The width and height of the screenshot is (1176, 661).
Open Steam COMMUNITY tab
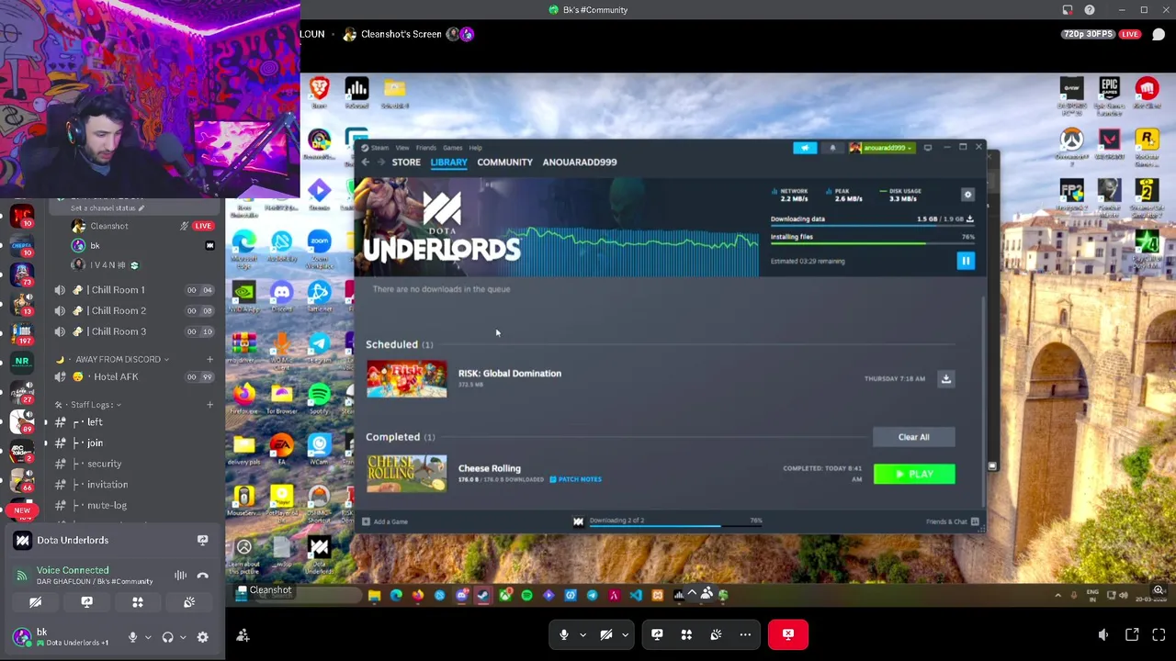[x=504, y=162]
